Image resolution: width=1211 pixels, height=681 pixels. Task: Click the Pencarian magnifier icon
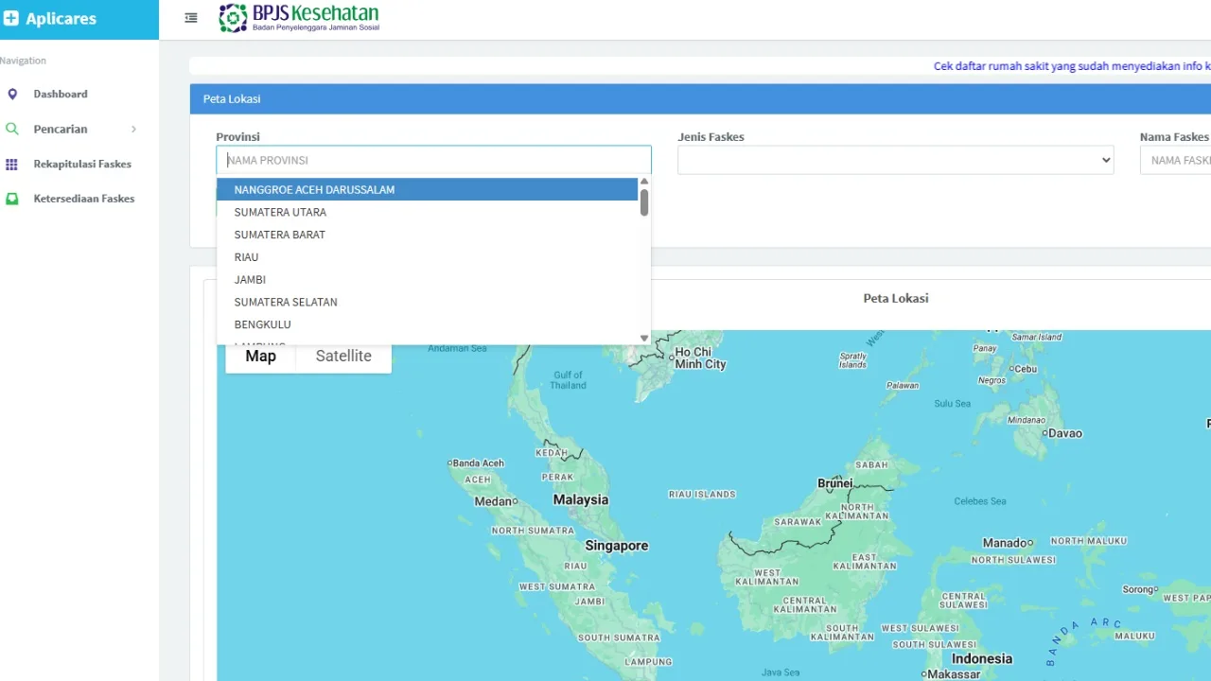[12, 129]
